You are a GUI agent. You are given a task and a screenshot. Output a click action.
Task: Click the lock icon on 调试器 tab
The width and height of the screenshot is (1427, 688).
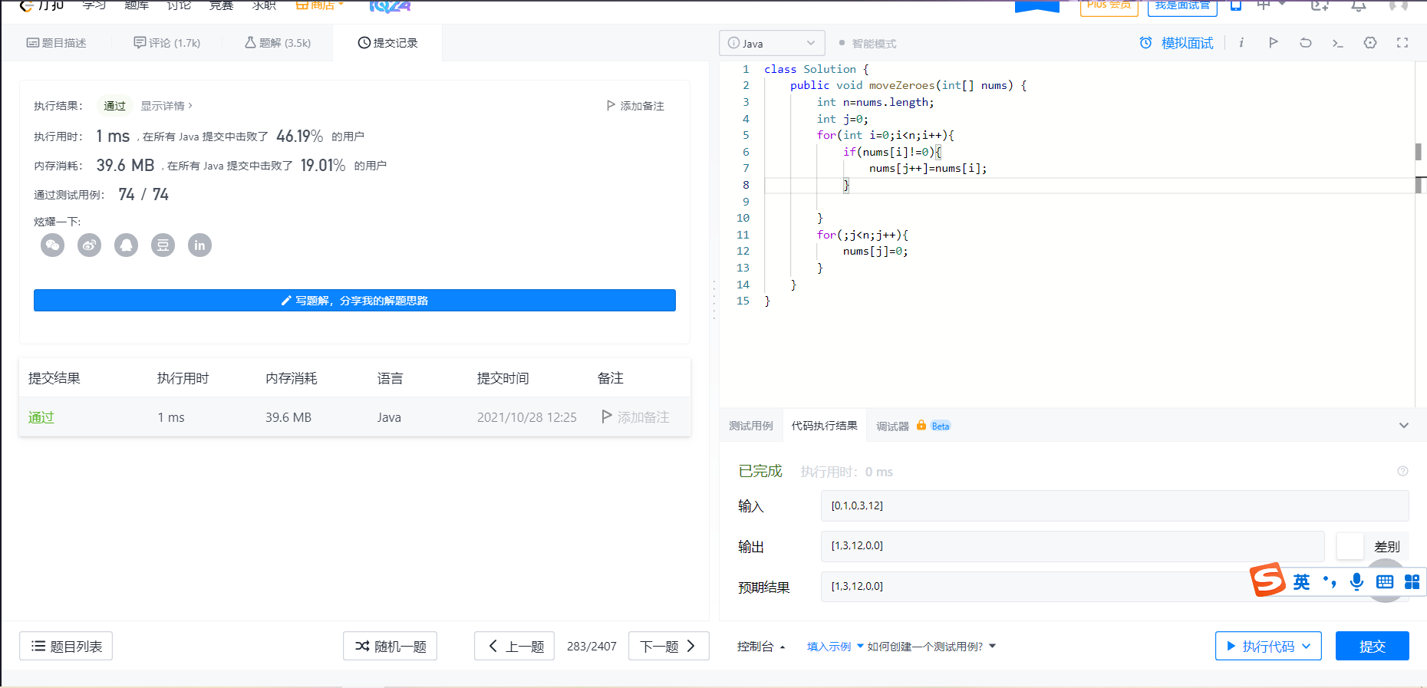click(921, 425)
